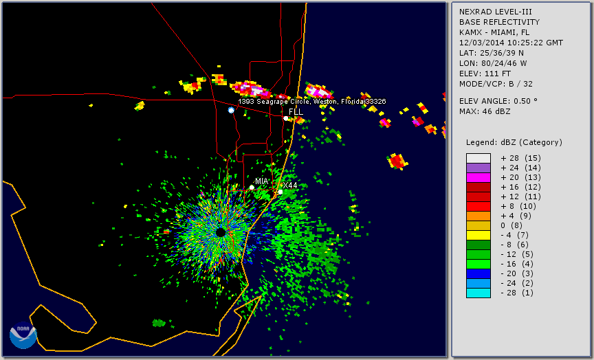Click the '+ 28 (15)' legend label

point(521,158)
